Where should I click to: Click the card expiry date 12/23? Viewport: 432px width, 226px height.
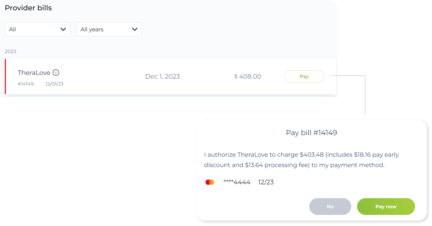266,182
